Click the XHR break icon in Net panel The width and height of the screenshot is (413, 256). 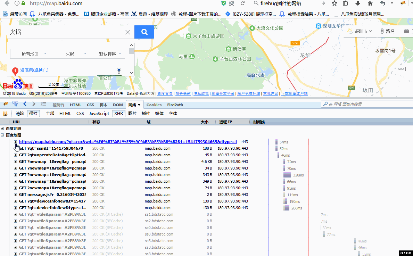coord(5,114)
